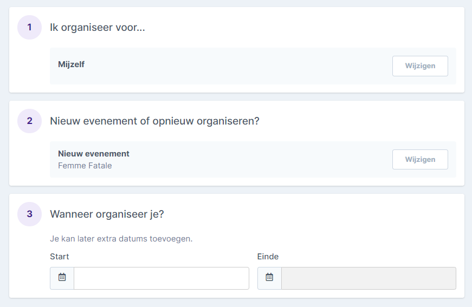472x307 pixels.
Task: Click Wijzigen next to Nieuw evenement
Action: pos(420,159)
